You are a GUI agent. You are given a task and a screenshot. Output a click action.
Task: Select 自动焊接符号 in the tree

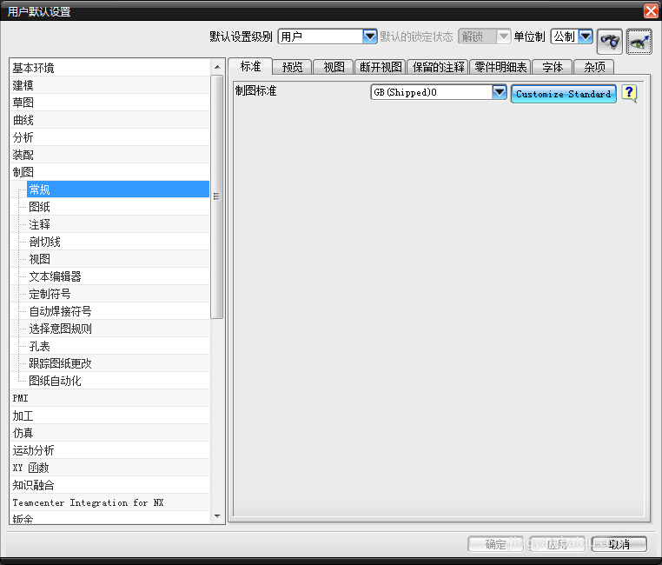118,311
